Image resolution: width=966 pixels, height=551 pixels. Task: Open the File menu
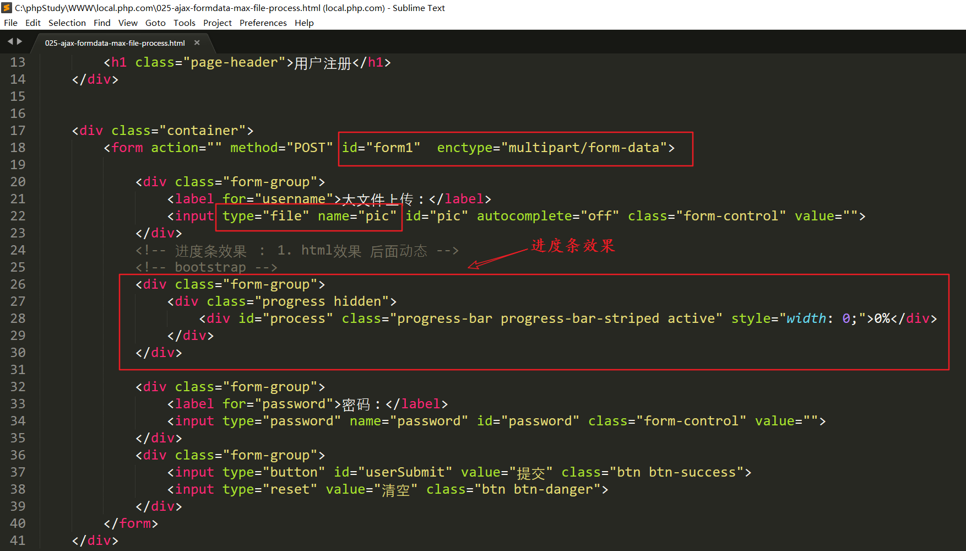click(10, 23)
